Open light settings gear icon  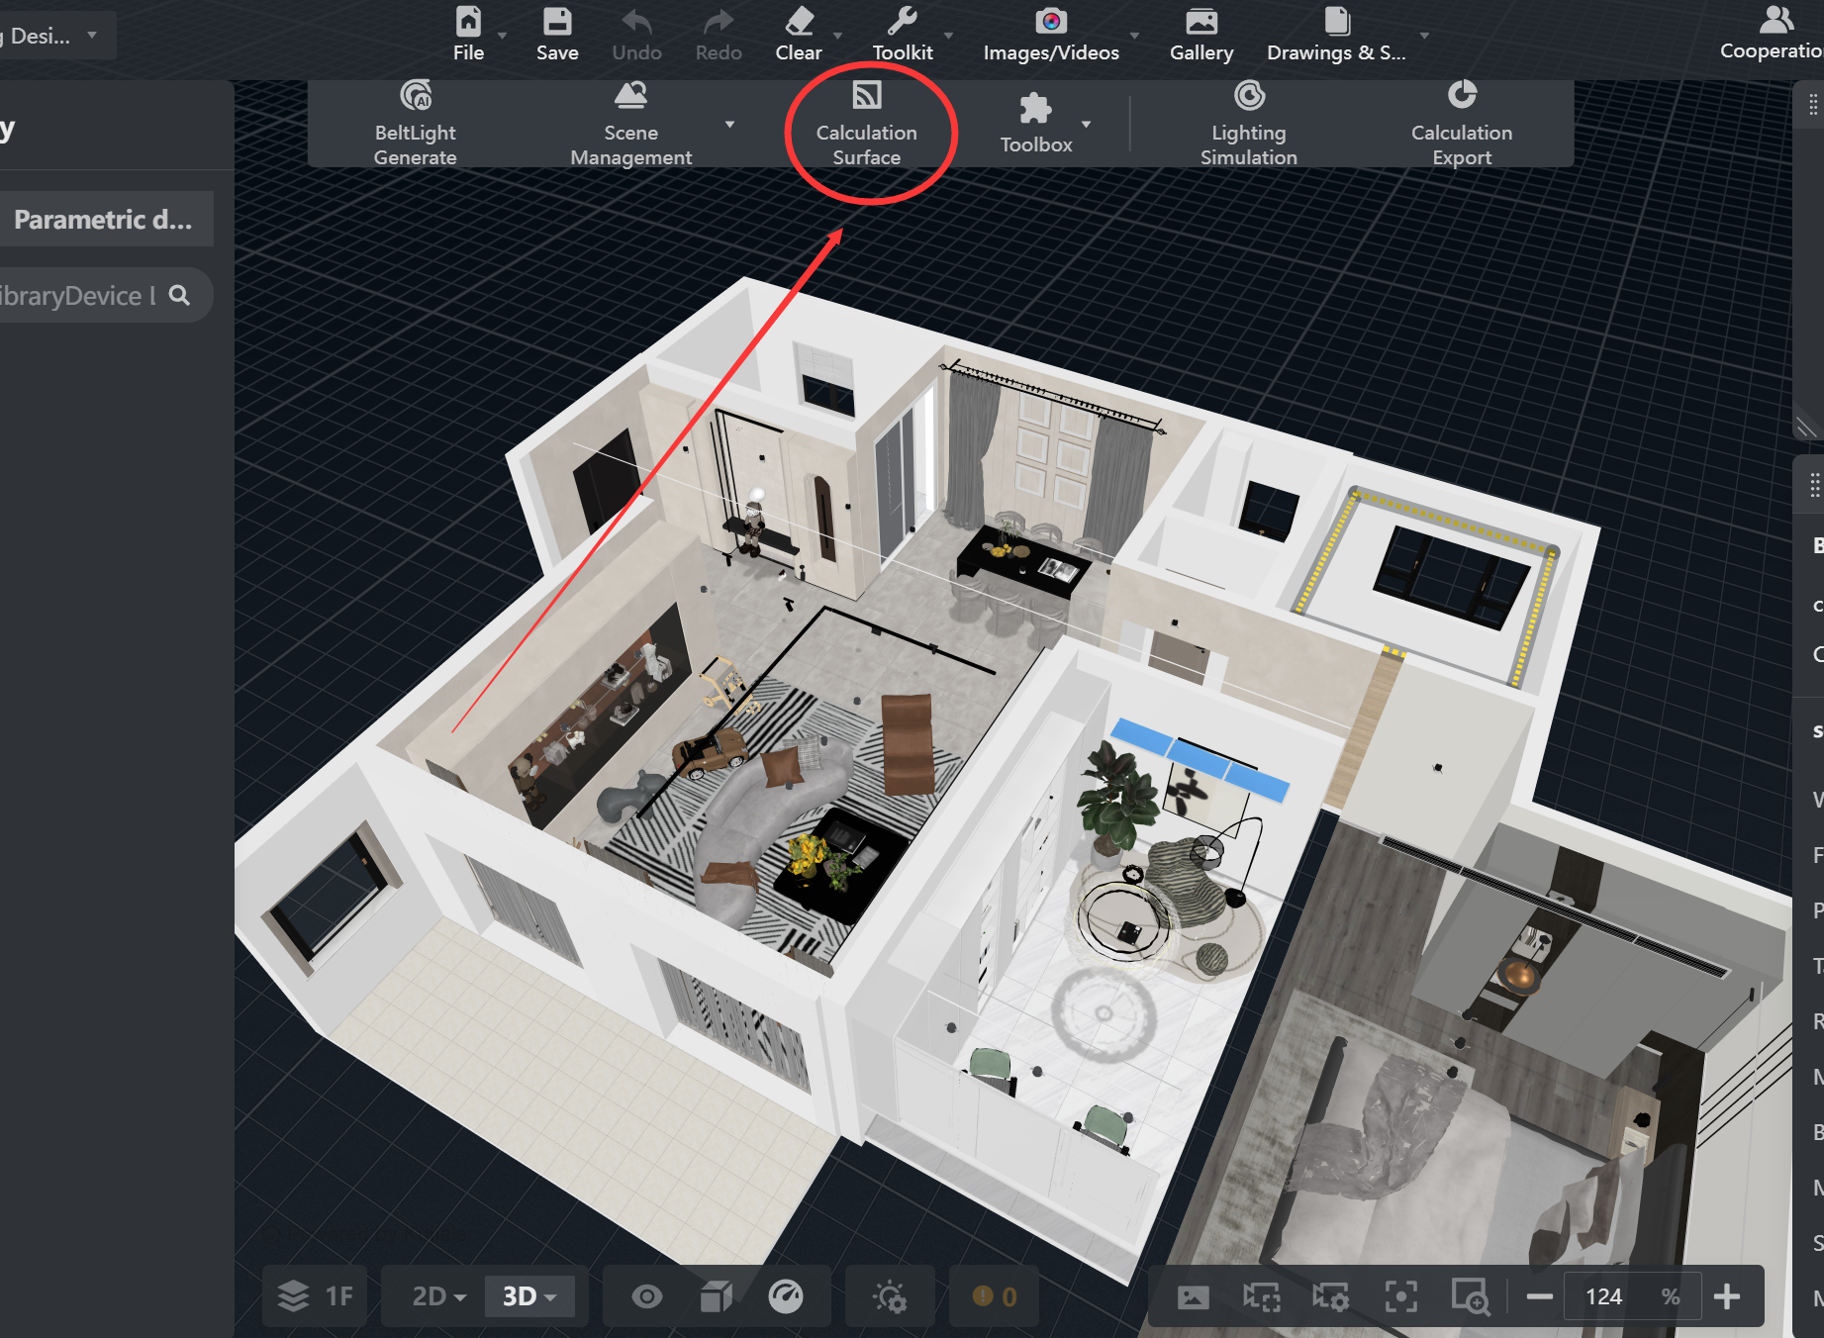(x=890, y=1296)
